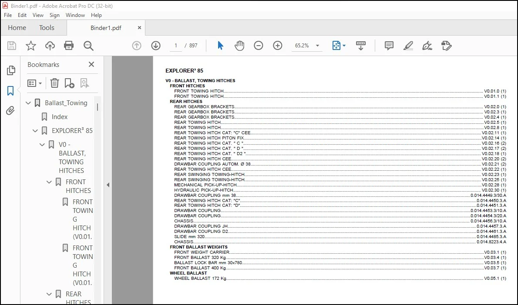Go to next page arrow
The width and height of the screenshot is (518, 305).
coord(155,46)
